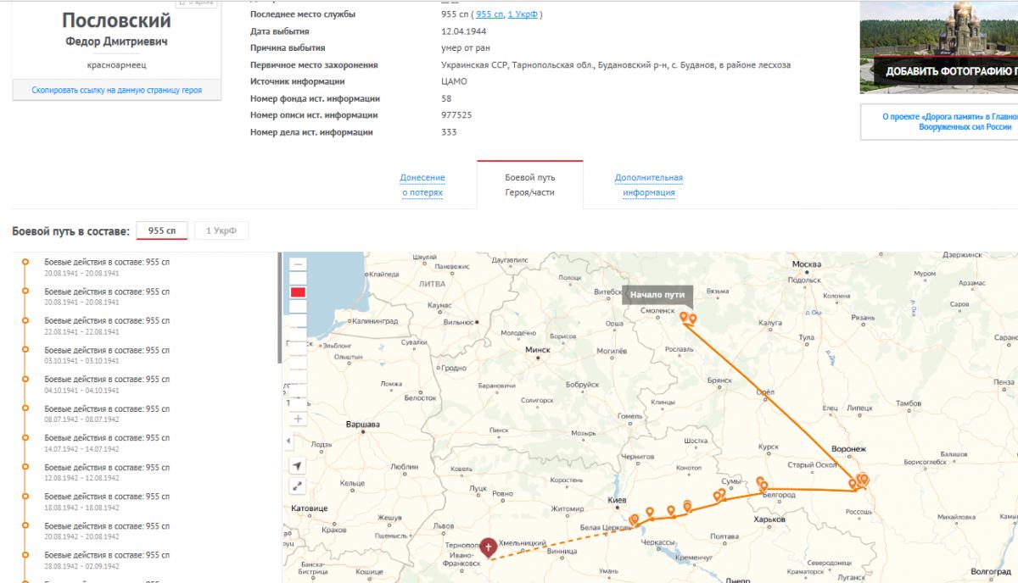
Task: Click Боевой путь в составе heading
Action: tap(70, 230)
